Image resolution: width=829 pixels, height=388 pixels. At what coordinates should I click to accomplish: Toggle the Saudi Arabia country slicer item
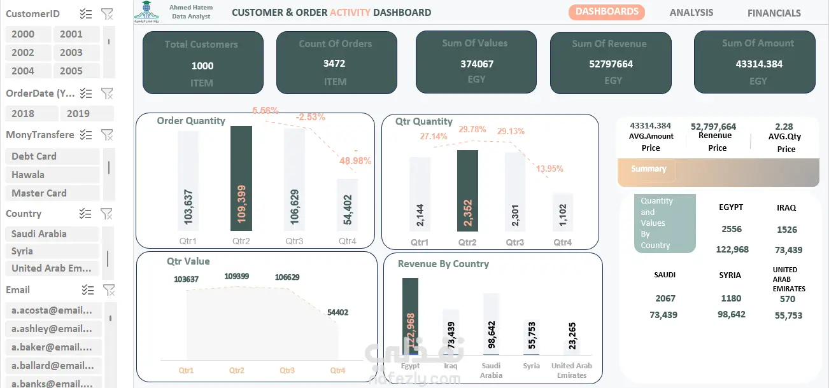pyautogui.click(x=52, y=233)
